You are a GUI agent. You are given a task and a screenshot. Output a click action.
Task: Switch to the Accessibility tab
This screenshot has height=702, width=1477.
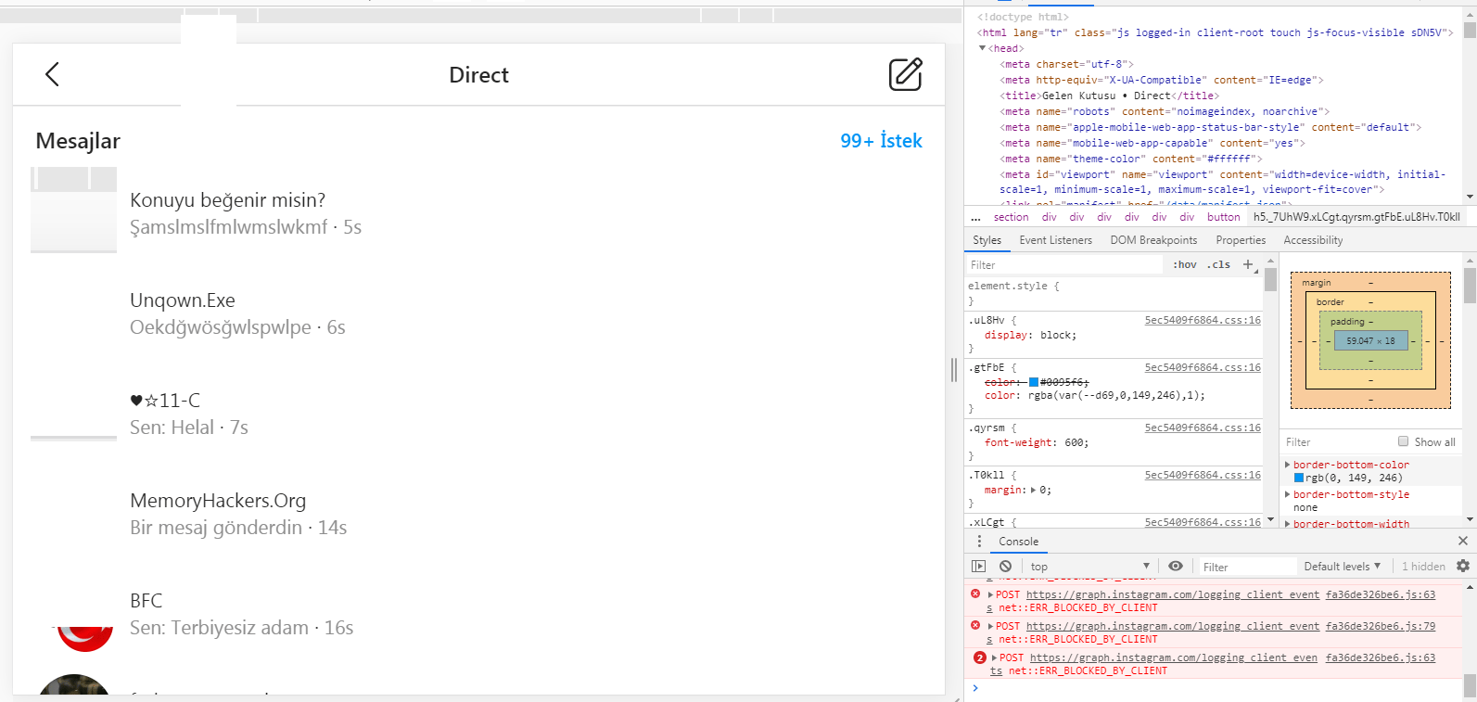[1313, 240]
